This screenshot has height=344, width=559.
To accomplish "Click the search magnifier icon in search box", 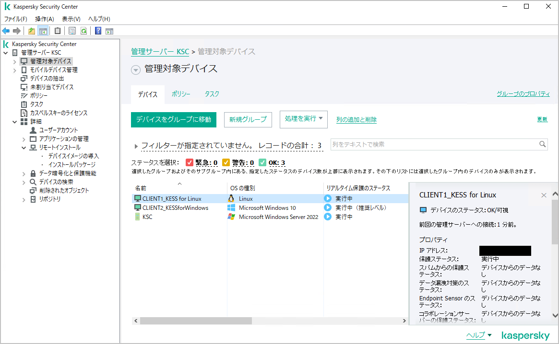I will [x=542, y=144].
